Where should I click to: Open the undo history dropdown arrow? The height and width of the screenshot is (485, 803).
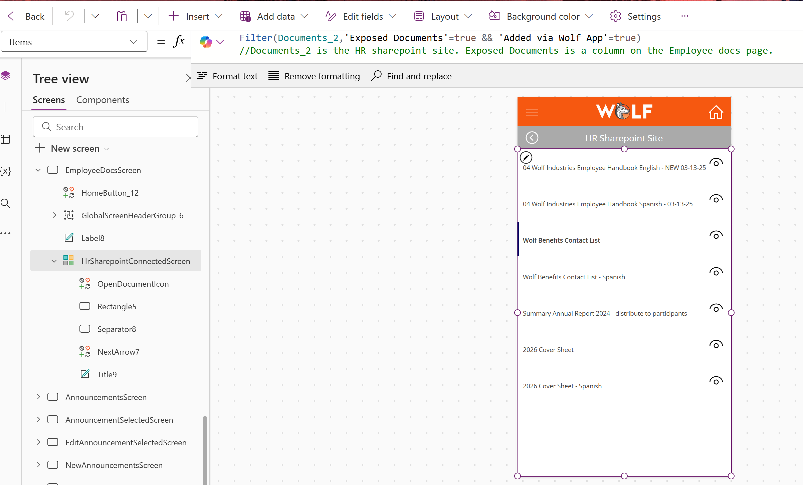pos(95,16)
